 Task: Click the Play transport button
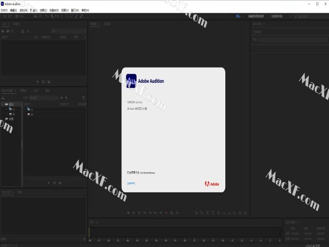[x=133, y=213]
